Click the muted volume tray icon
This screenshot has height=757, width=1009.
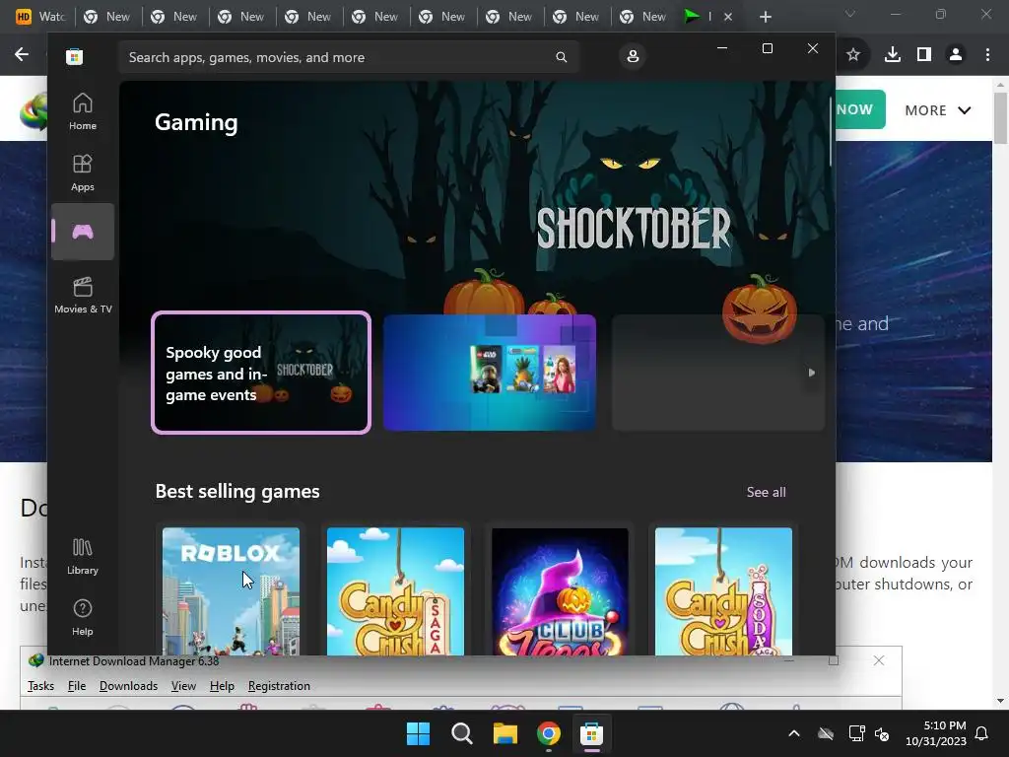(882, 733)
